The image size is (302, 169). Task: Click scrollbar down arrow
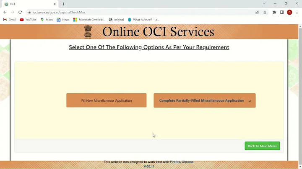click(300, 167)
